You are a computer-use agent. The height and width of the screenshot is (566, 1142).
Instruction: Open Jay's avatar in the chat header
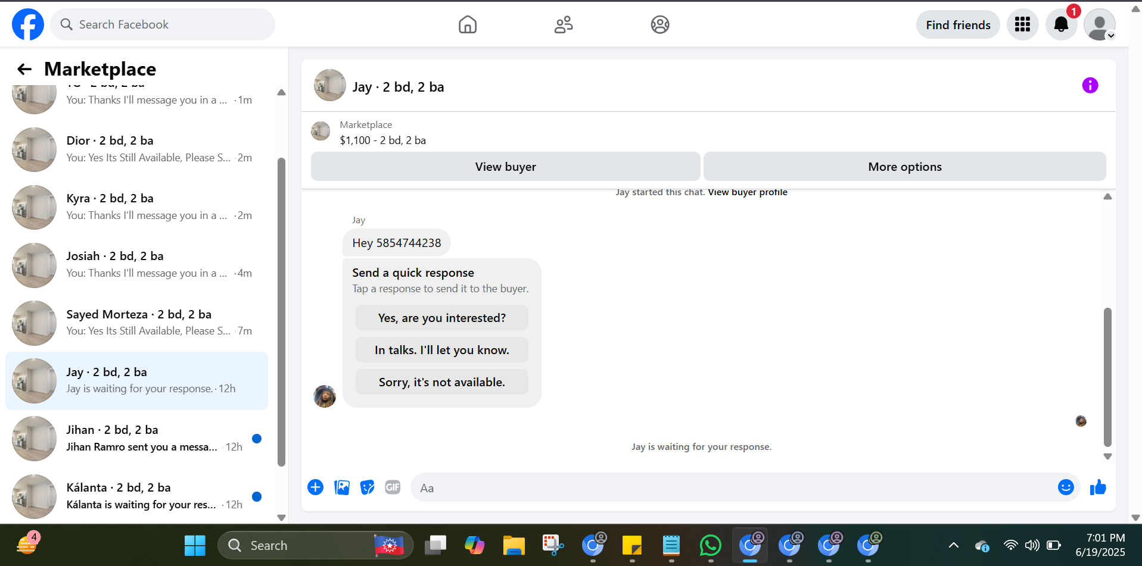point(330,85)
